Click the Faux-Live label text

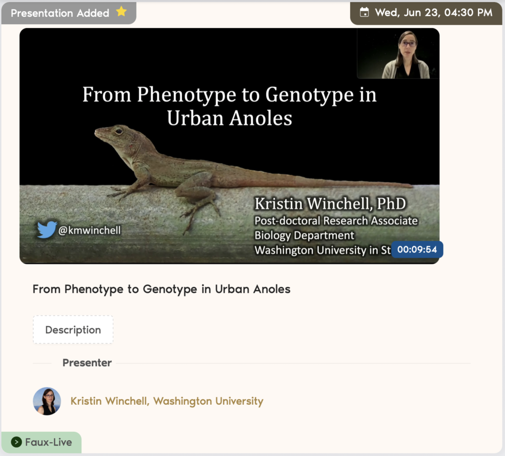[x=48, y=442]
